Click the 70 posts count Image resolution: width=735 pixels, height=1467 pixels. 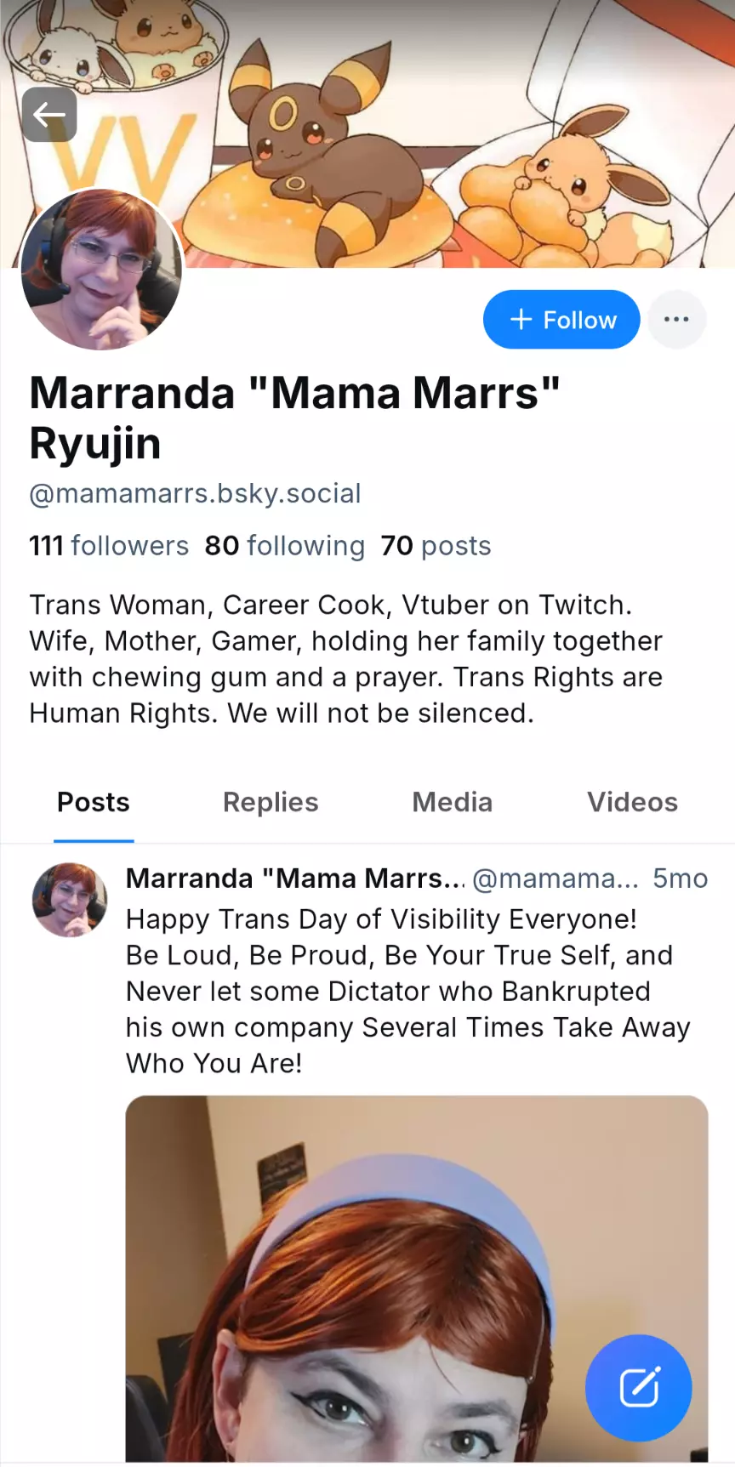click(x=436, y=545)
